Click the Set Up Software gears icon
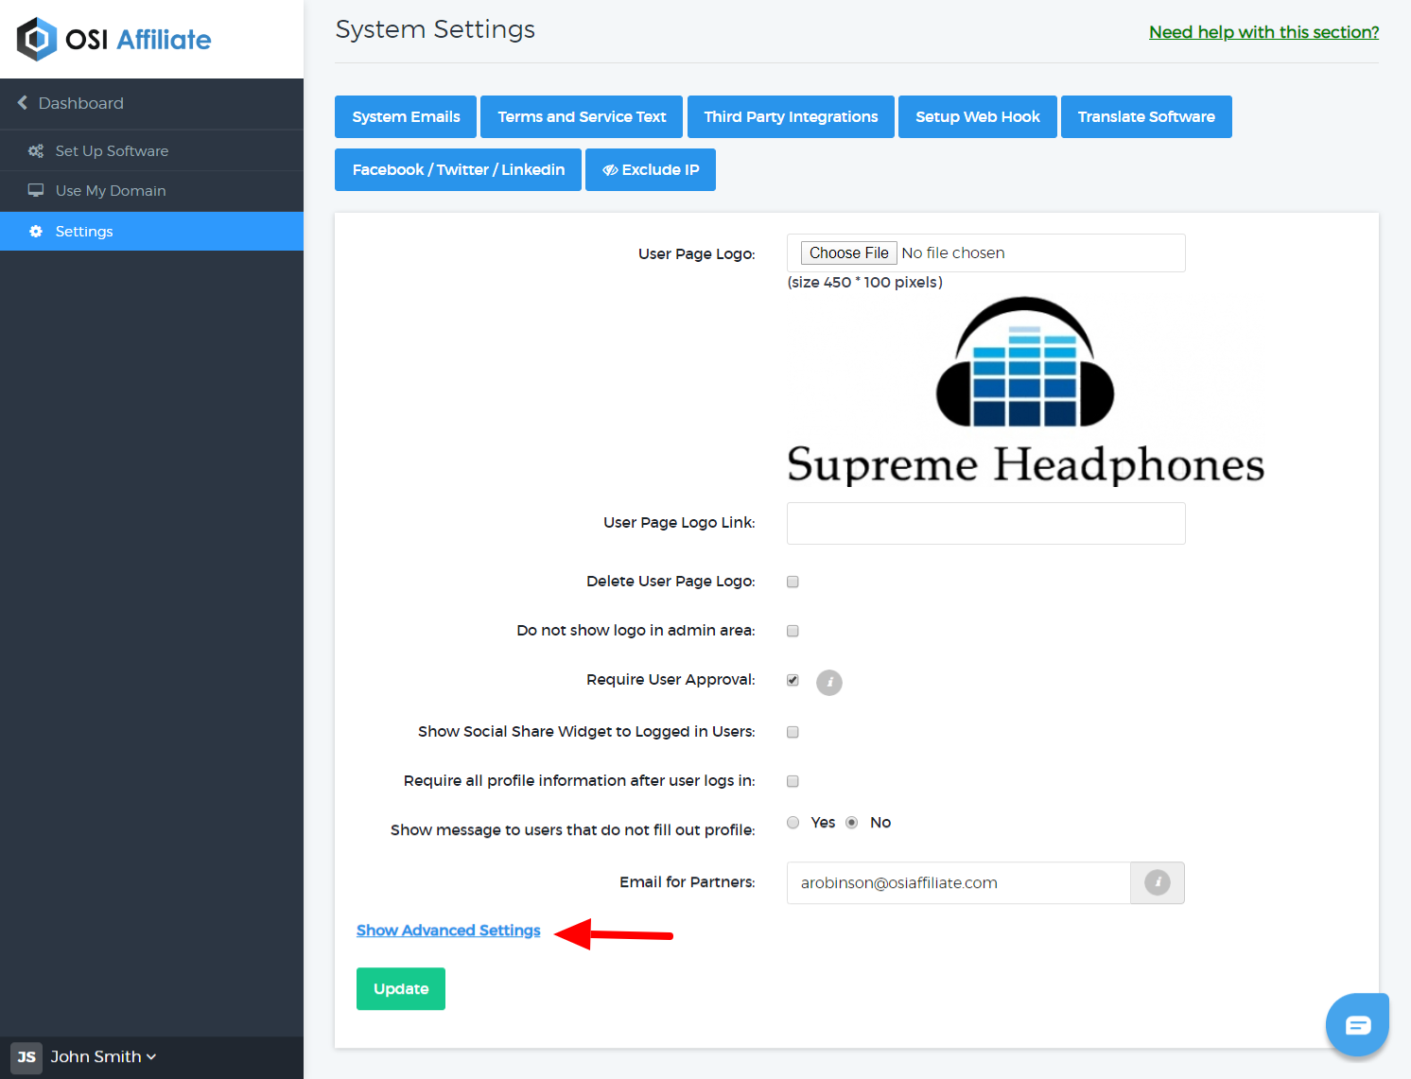This screenshot has width=1411, height=1079. pyautogui.click(x=36, y=151)
